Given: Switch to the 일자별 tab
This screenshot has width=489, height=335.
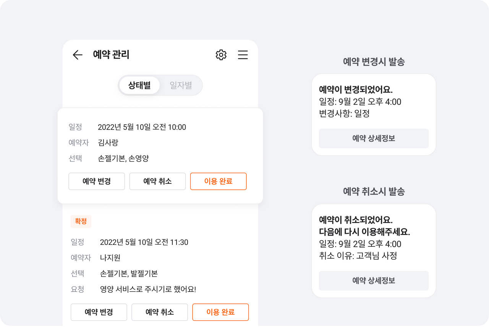Looking at the screenshot, I should (x=181, y=85).
